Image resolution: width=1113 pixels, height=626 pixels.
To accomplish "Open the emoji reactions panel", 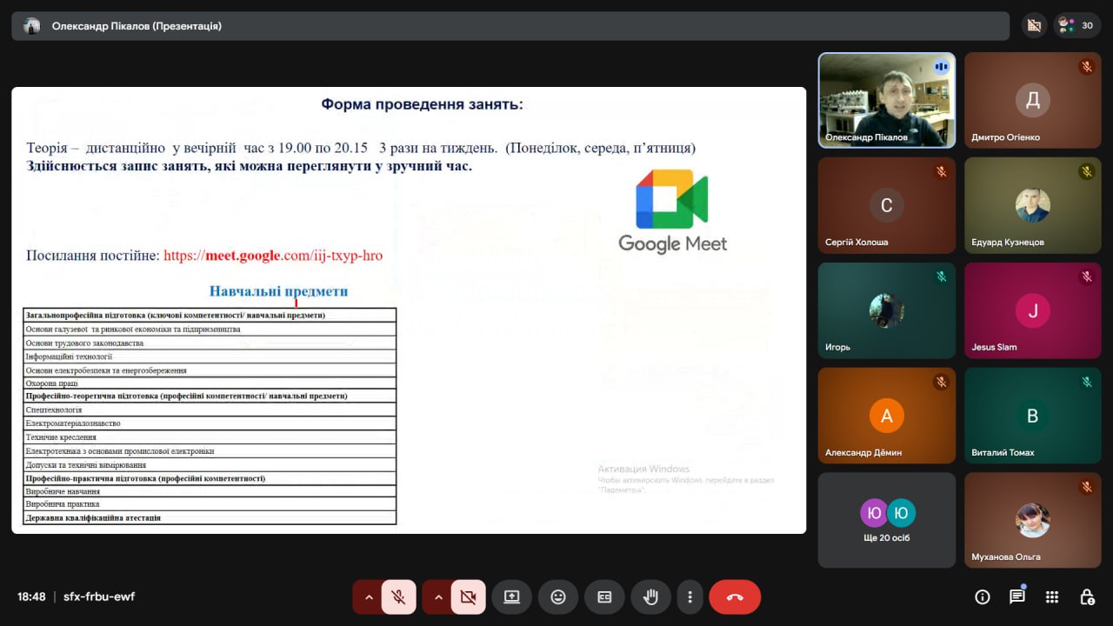I will [557, 597].
